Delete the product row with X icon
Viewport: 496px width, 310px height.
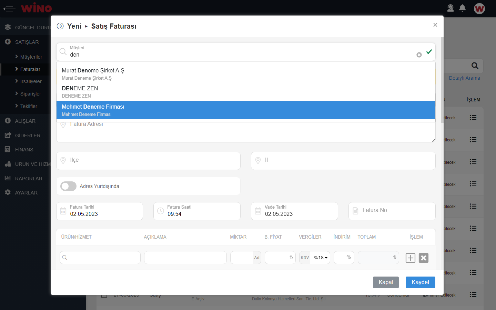click(x=424, y=258)
